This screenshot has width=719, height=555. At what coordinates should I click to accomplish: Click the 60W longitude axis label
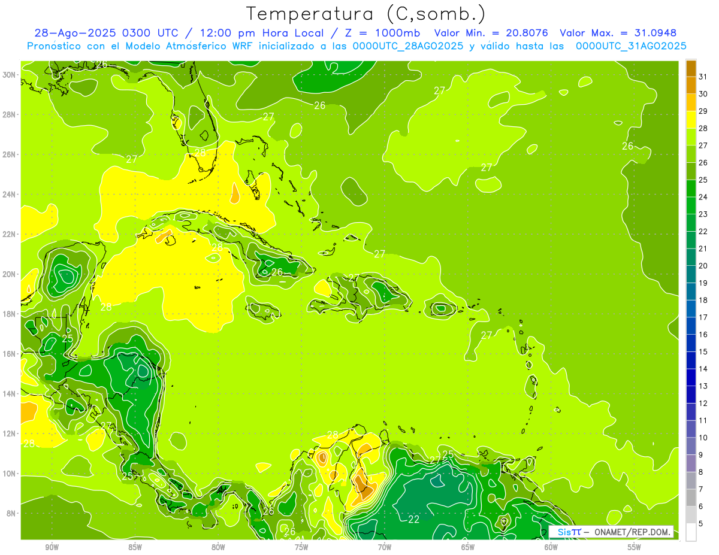click(551, 547)
